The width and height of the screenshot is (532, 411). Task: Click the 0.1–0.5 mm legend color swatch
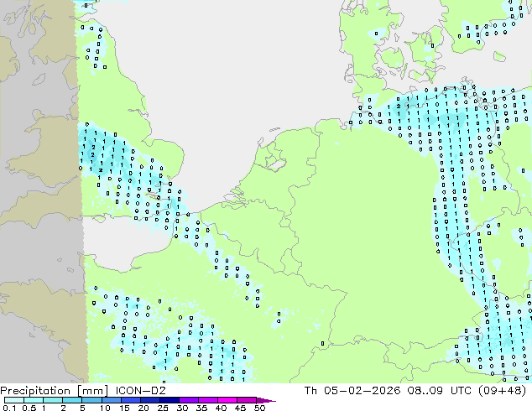point(14,400)
